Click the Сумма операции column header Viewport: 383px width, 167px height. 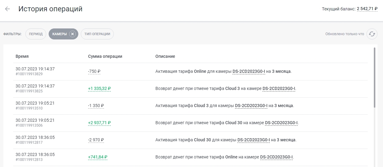pos(105,57)
